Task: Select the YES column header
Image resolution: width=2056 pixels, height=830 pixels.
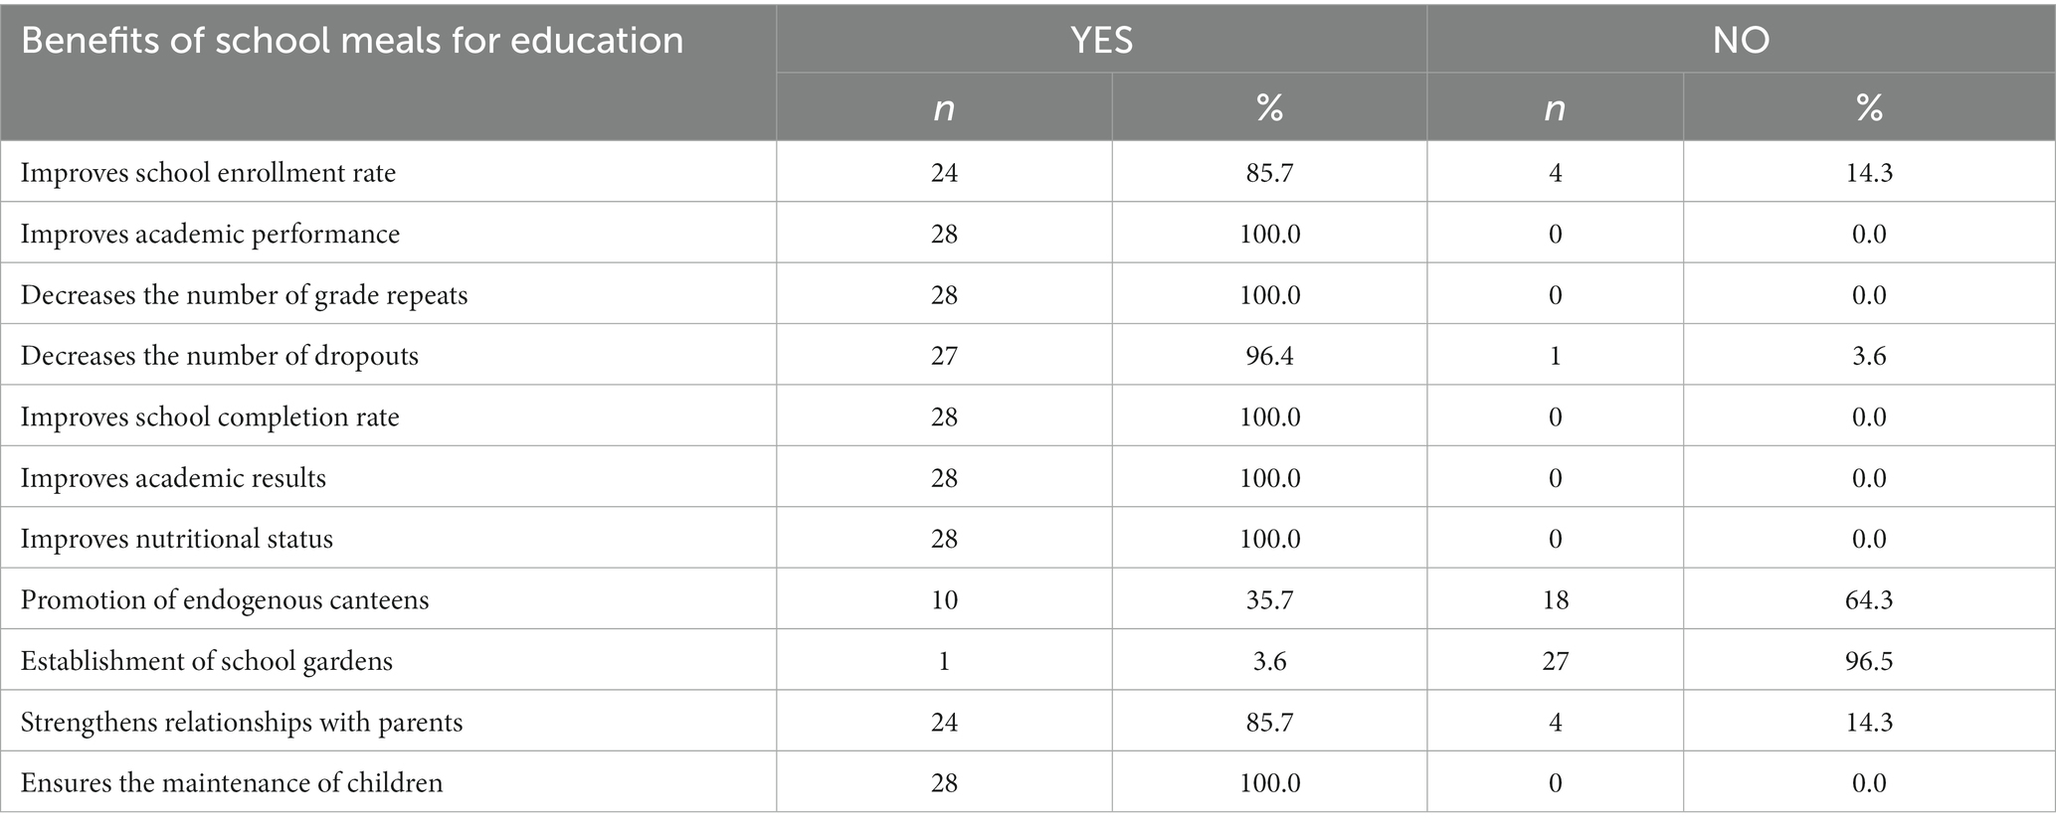Action: tap(1101, 40)
